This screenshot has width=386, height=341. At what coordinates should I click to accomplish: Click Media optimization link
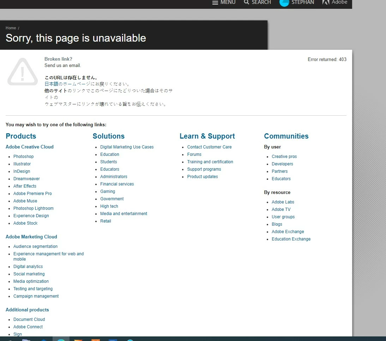pyautogui.click(x=31, y=281)
